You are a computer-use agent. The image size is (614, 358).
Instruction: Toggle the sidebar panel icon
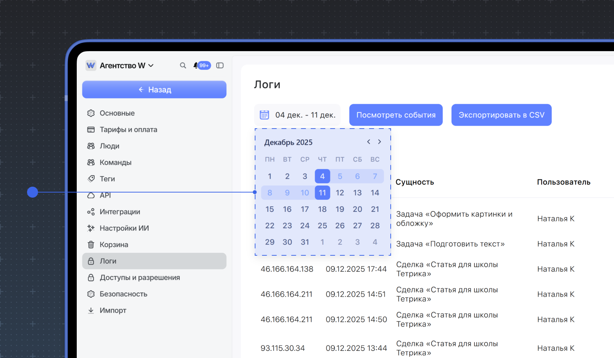(220, 65)
